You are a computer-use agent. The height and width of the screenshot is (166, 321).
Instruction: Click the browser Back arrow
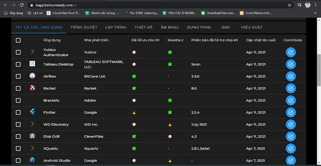tap(6, 5)
